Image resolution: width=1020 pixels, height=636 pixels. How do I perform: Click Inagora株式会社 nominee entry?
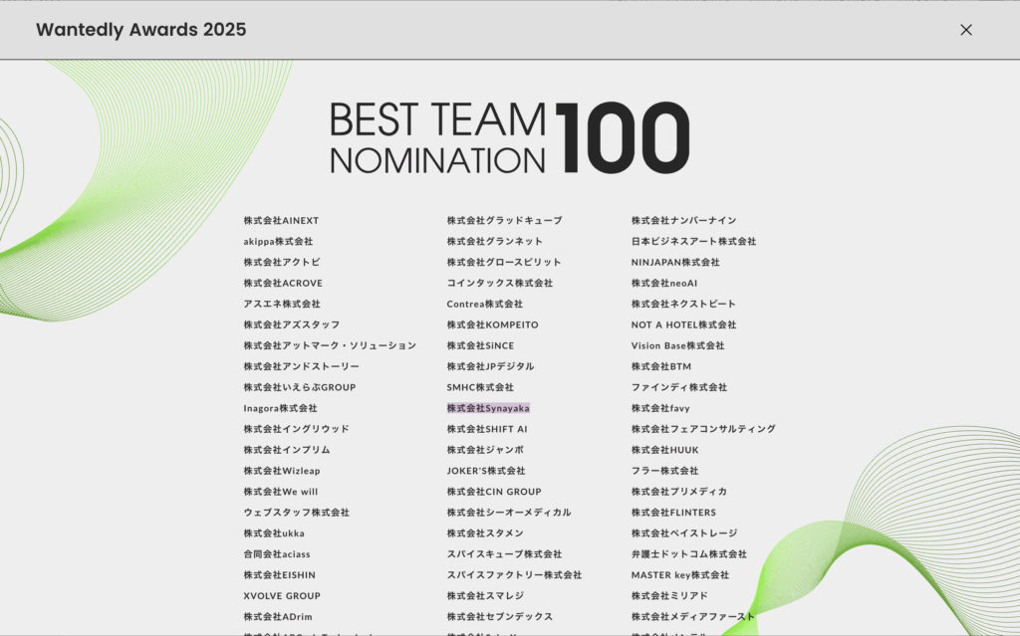280,408
